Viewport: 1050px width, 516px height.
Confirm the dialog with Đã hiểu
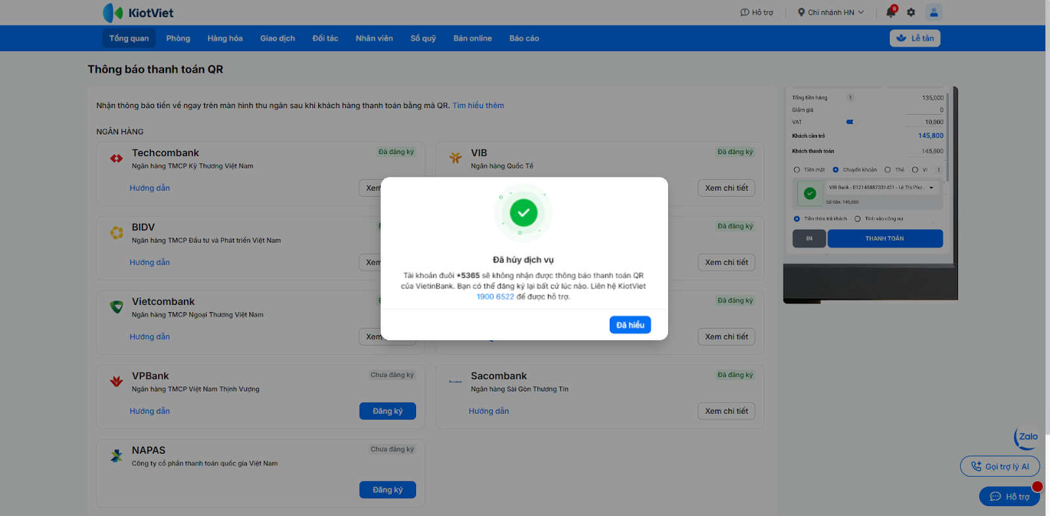pos(630,325)
